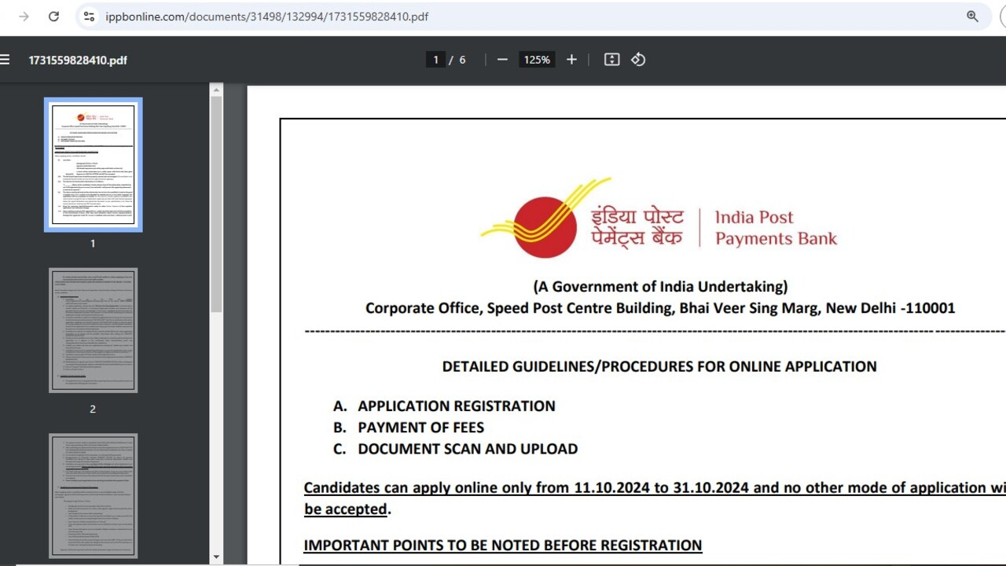The image size is (1006, 566).
Task: Click the fit to page icon
Action: tap(611, 60)
